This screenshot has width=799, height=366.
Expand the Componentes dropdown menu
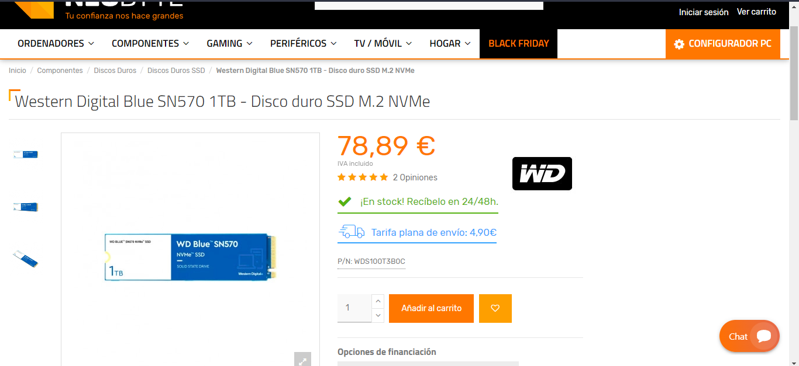click(x=150, y=43)
